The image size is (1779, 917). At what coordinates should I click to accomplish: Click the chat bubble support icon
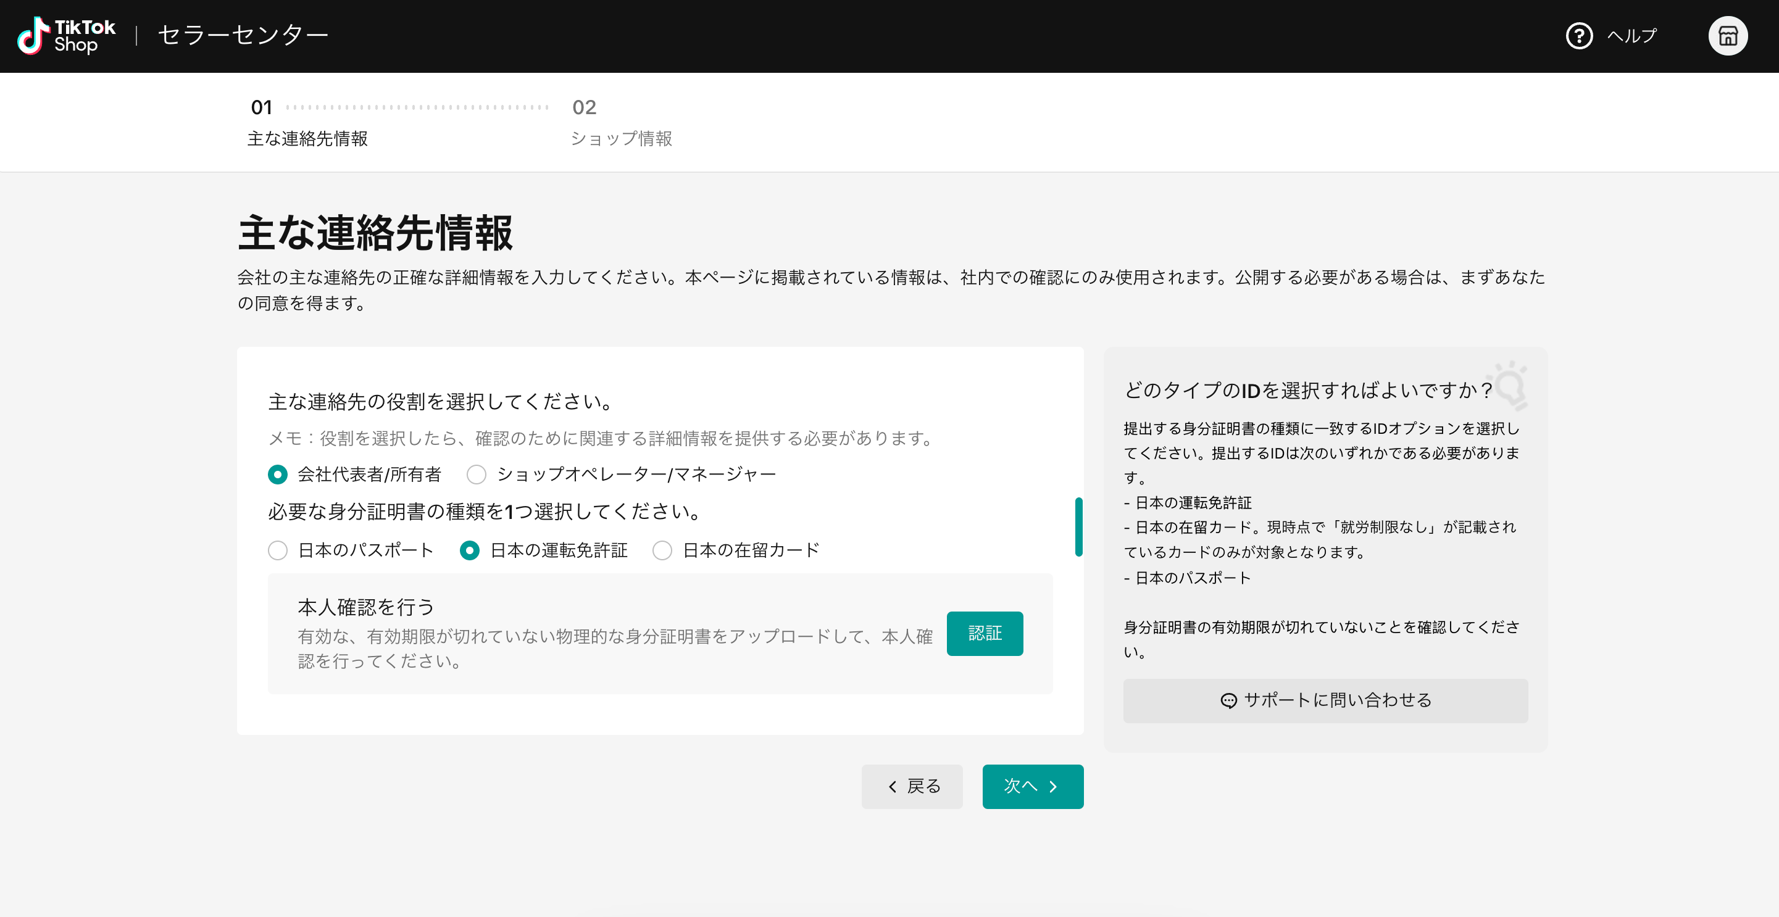coord(1228,701)
